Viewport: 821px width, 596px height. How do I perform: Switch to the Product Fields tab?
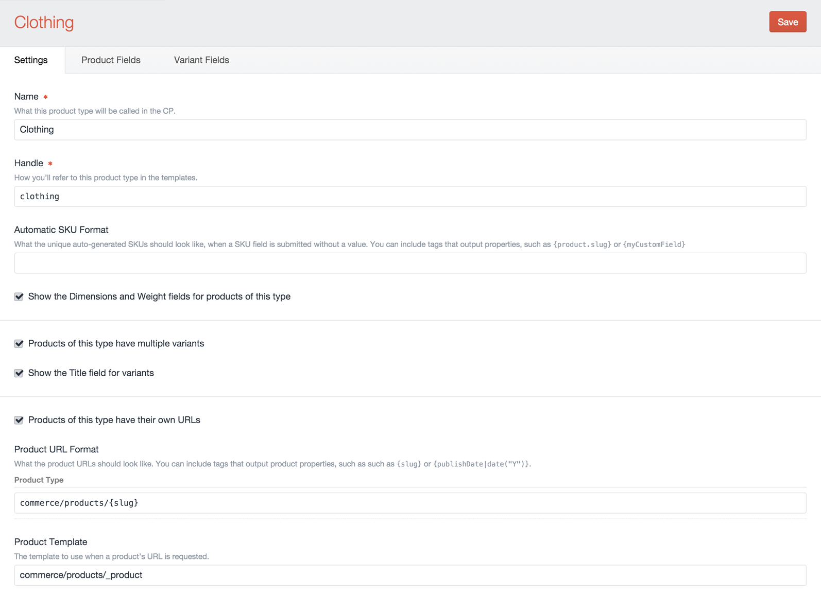point(111,60)
